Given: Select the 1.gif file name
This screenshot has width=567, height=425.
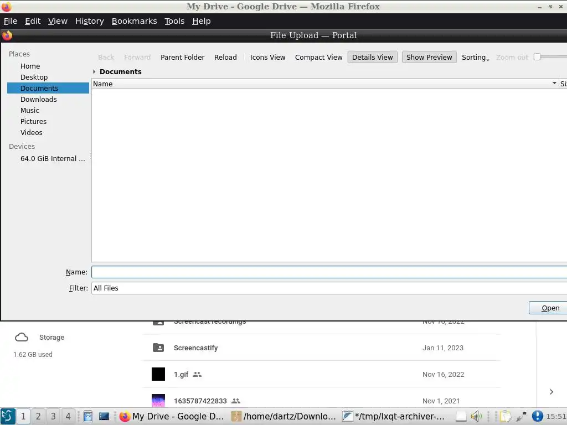Looking at the screenshot, I should [x=181, y=375].
